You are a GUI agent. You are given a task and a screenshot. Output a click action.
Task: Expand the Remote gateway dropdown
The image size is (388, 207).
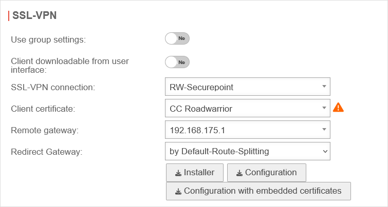coord(247,130)
